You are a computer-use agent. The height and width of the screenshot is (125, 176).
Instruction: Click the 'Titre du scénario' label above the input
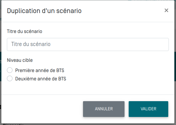(x=24, y=31)
